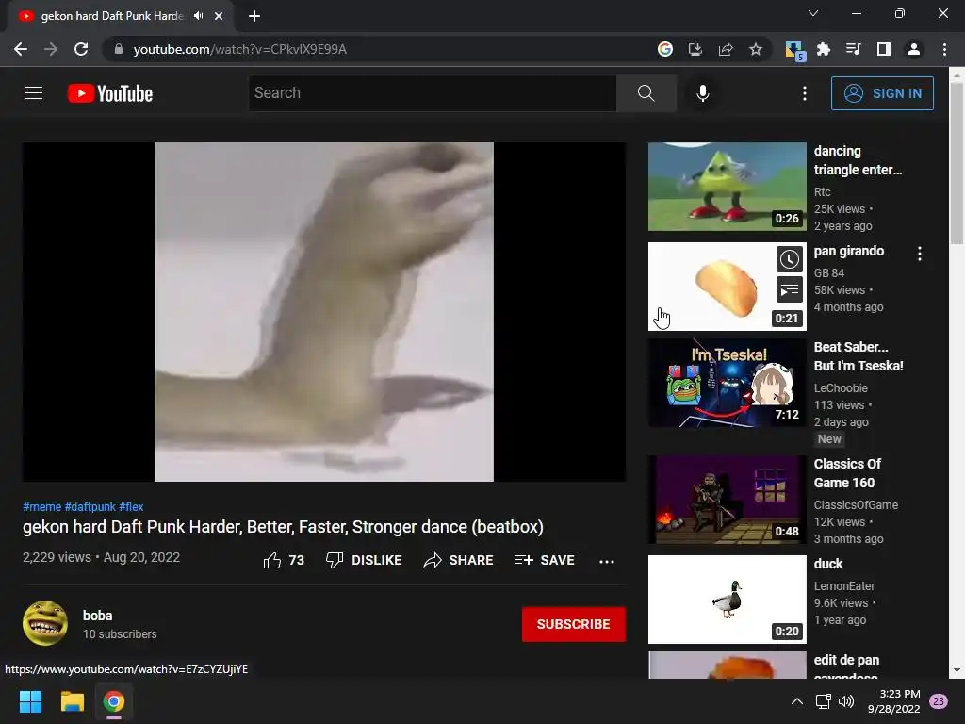The width and height of the screenshot is (965, 724).
Task: Open a new tab with the plus button
Action: coord(254,16)
